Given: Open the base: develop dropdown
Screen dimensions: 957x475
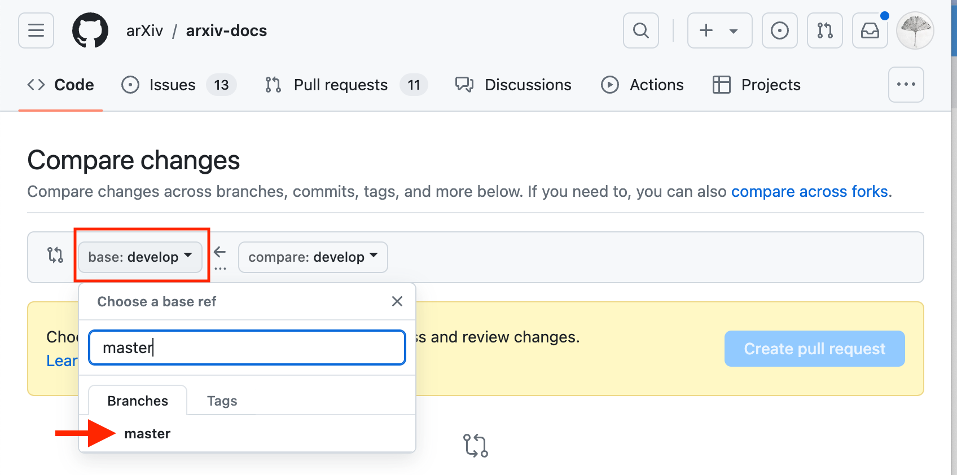Looking at the screenshot, I should tap(140, 257).
